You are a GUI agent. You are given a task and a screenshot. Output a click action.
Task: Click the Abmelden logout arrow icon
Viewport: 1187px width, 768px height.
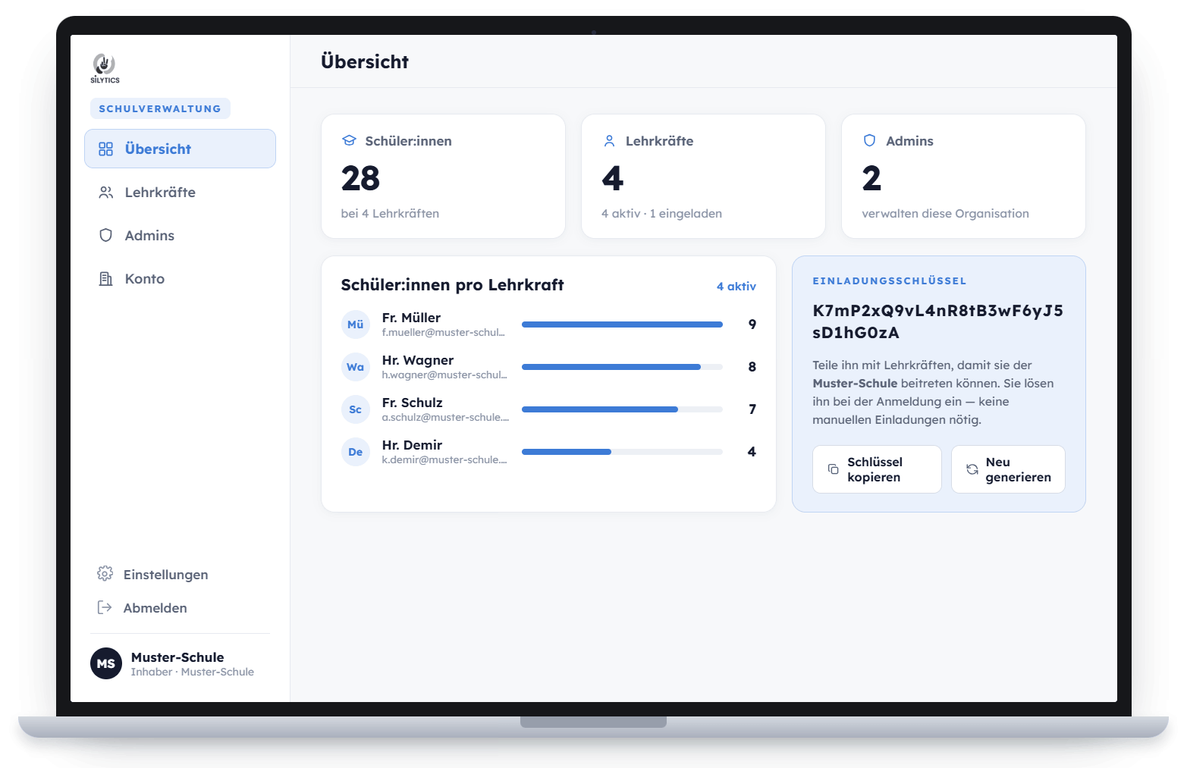[x=105, y=607]
